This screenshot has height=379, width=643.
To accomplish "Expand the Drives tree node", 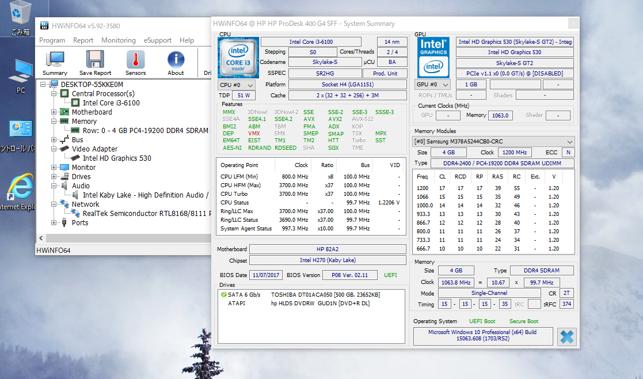I will point(55,177).
